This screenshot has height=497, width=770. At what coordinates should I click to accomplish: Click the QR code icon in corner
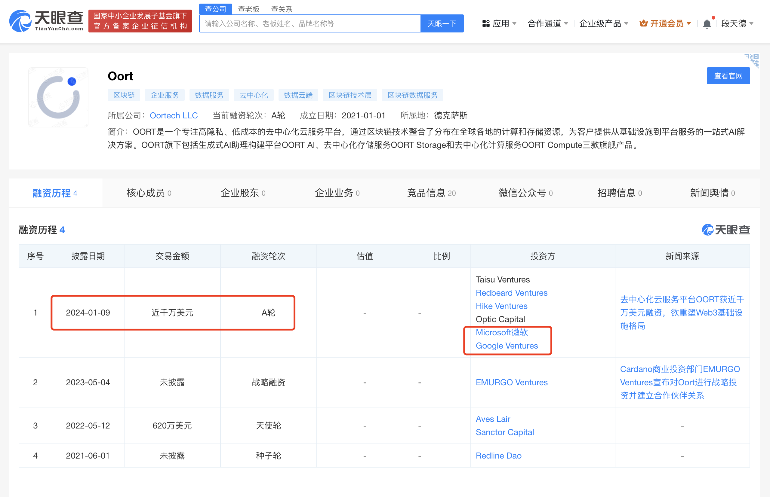tap(752, 61)
